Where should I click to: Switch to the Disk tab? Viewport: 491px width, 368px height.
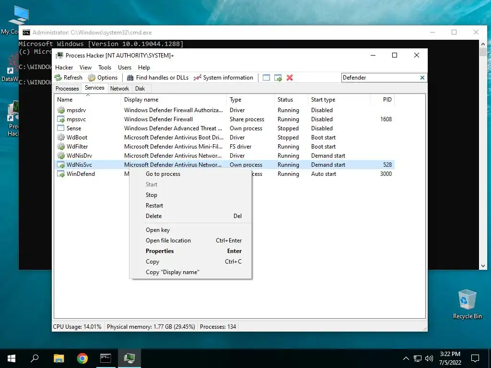tap(140, 89)
